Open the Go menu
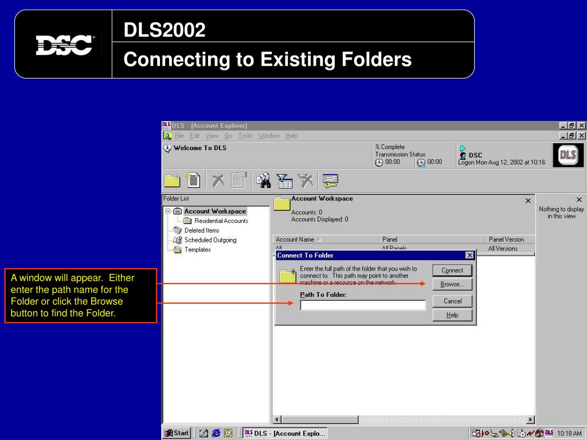This screenshot has height=440, width=587. tap(228, 136)
